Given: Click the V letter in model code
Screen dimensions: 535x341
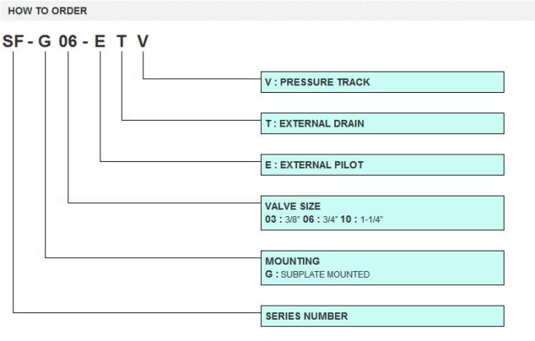Looking at the screenshot, I should (x=143, y=41).
